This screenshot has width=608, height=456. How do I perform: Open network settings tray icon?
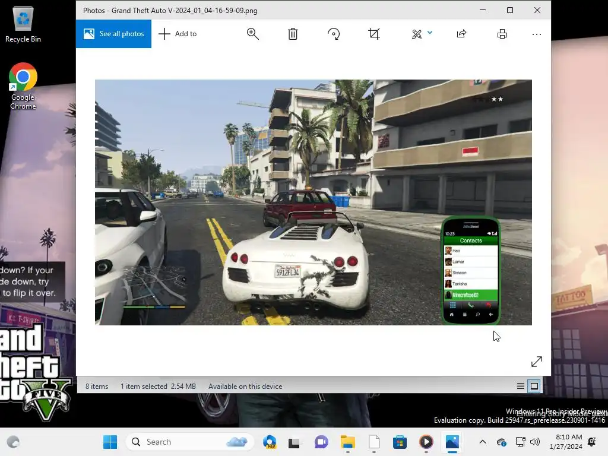(x=520, y=442)
